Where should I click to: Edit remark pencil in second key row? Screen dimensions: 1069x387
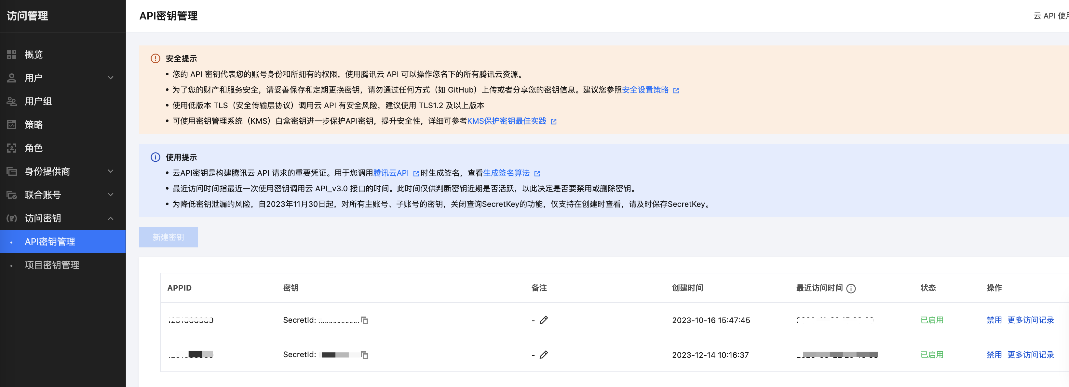[x=544, y=355]
